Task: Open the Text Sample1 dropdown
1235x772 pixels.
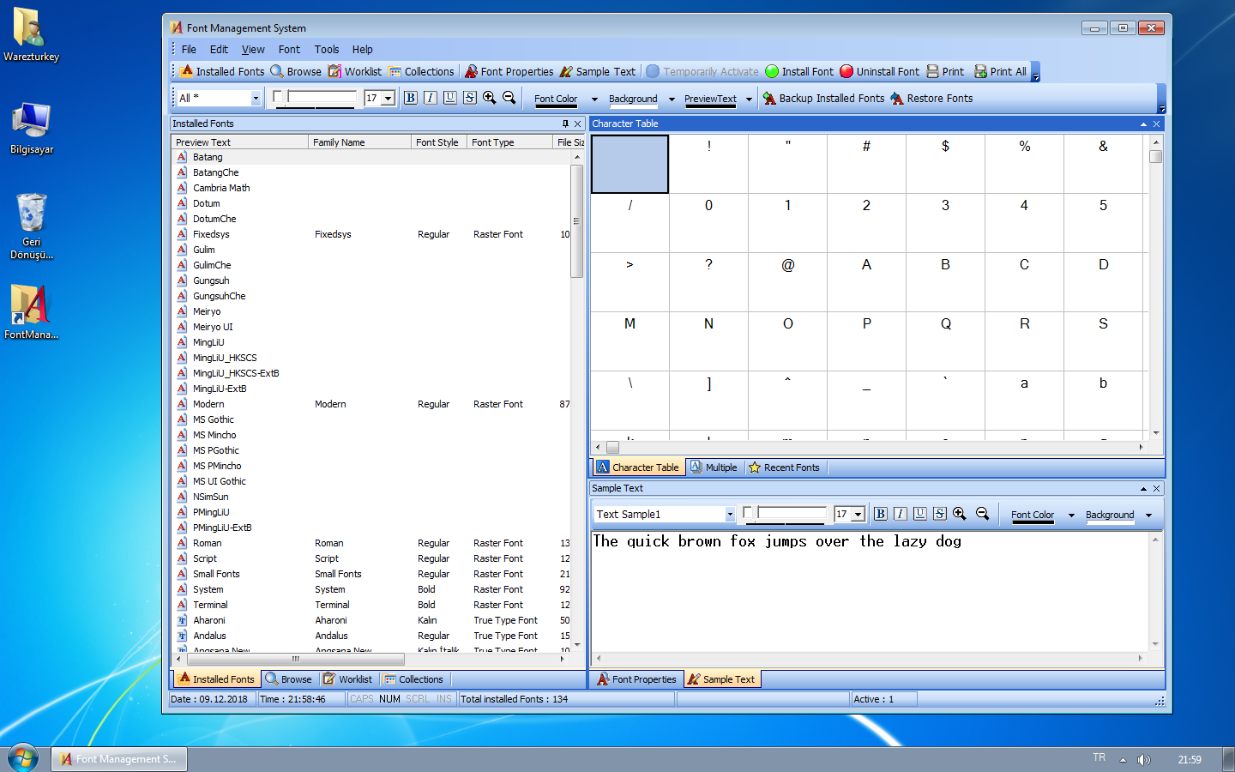Action: click(x=730, y=515)
